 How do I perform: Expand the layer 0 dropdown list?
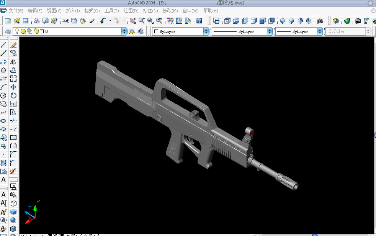pos(124,31)
